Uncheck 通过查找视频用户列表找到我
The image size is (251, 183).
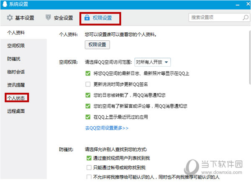tap(89, 158)
